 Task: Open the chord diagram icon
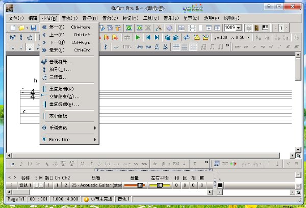click(x=217, y=164)
